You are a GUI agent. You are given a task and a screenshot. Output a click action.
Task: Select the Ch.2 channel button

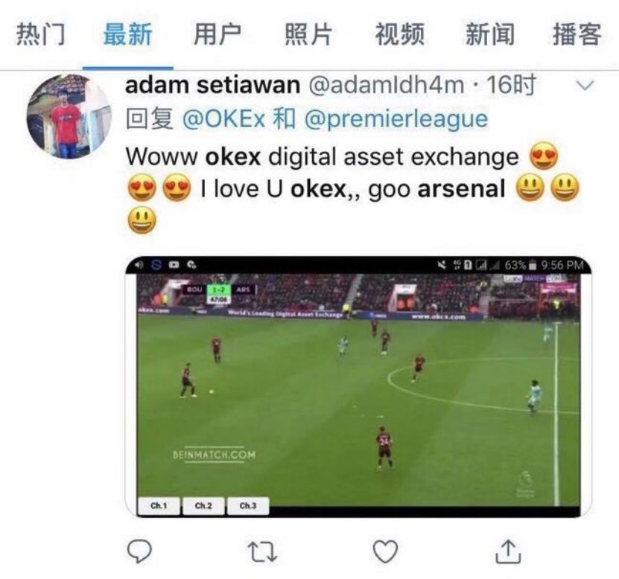click(x=203, y=506)
